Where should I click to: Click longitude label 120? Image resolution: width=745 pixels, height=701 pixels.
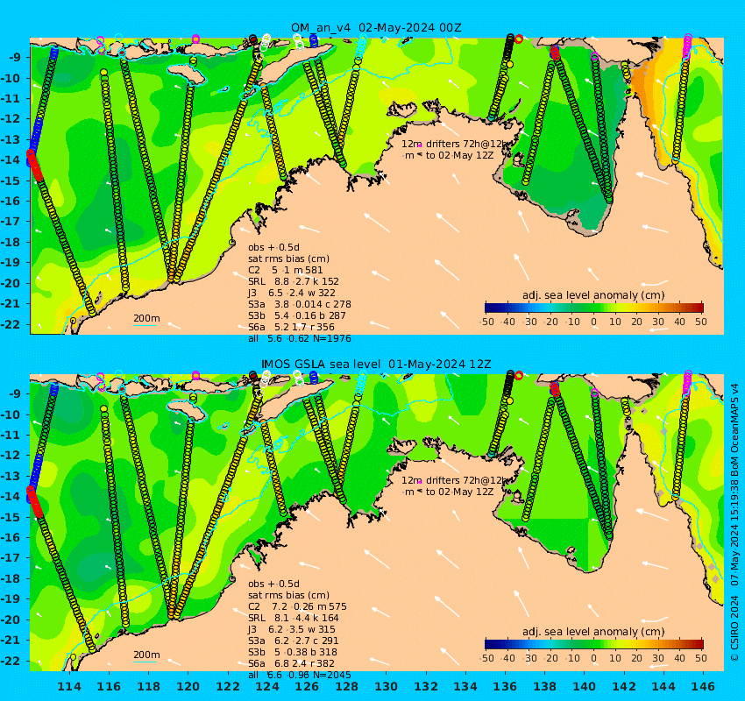coord(188,686)
